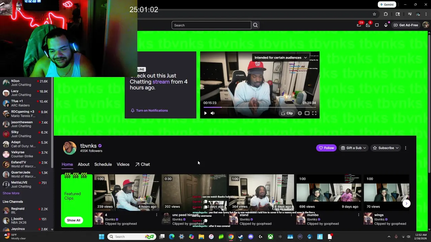Image resolution: width=431 pixels, height=242 pixels.
Task: Open Xbox app from the taskbar
Action: [x=270, y=237]
